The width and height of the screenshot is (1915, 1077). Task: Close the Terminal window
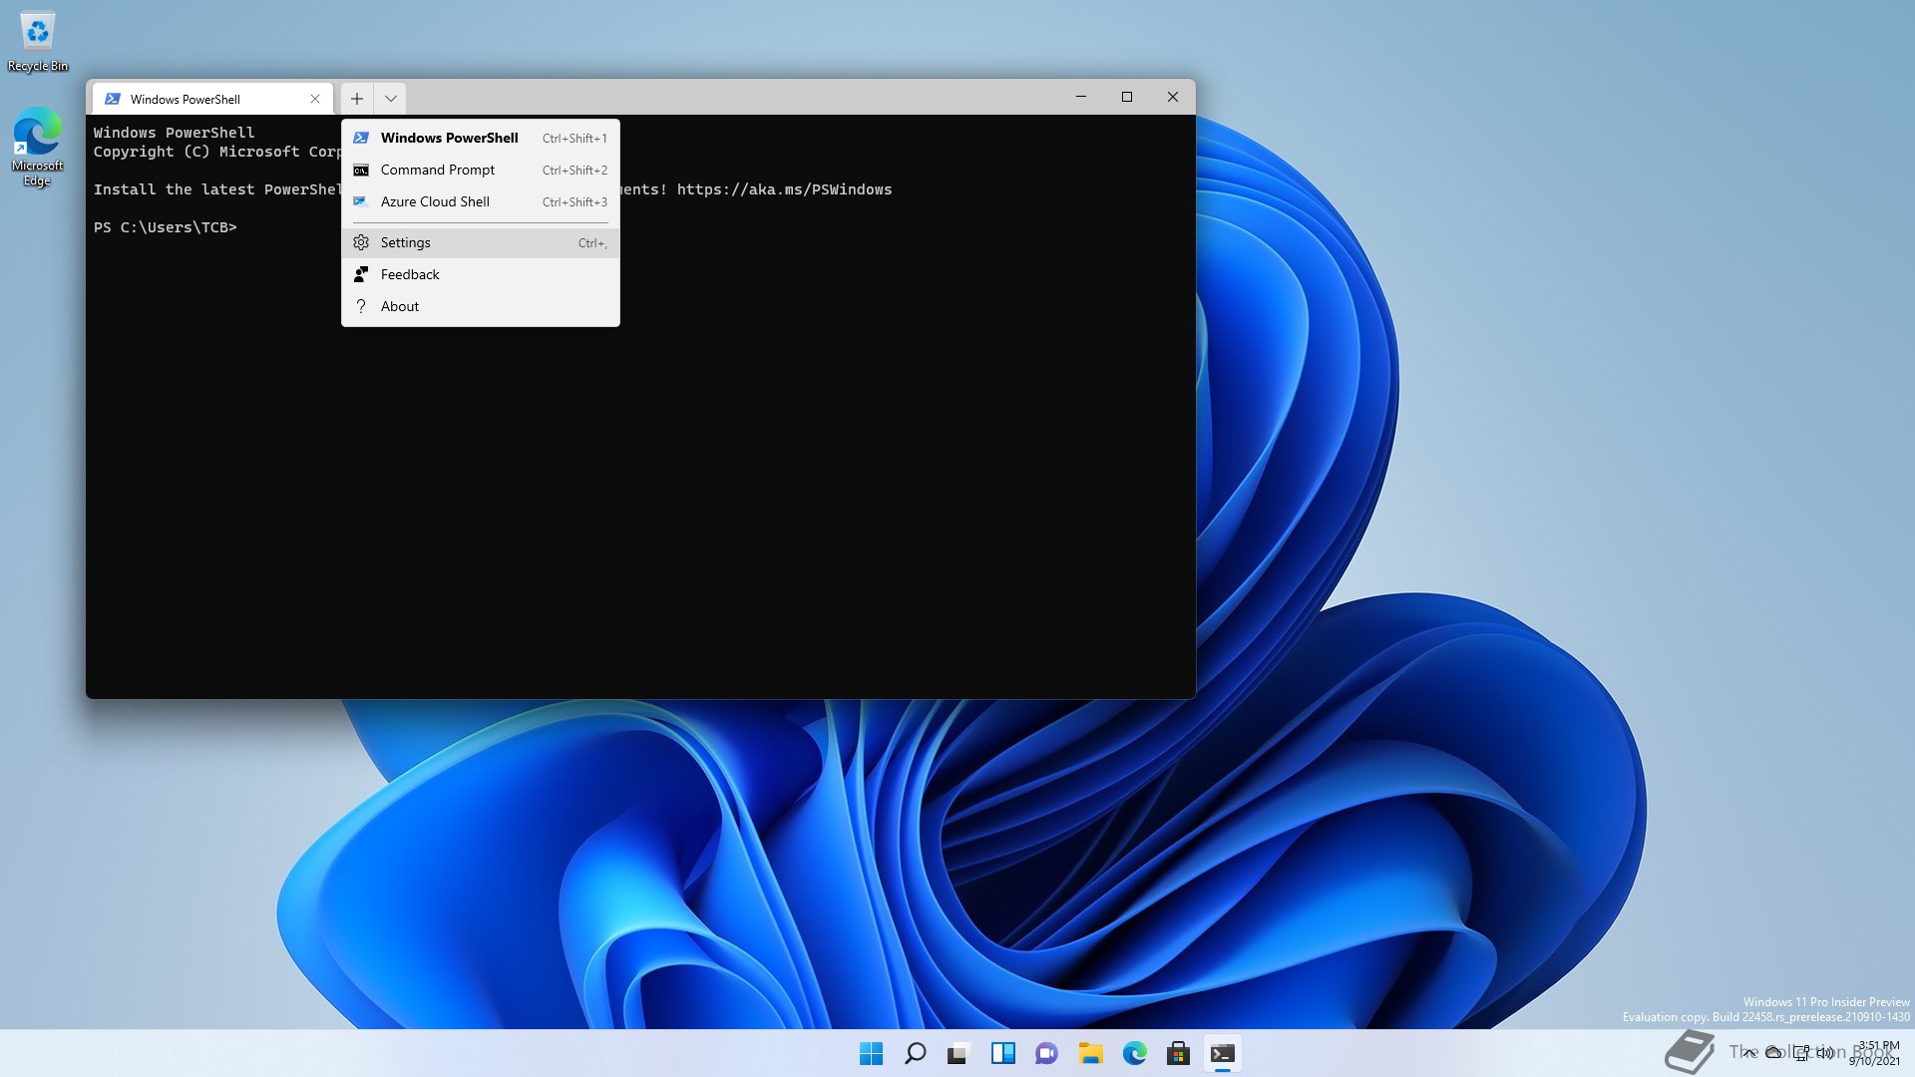[x=1173, y=97]
